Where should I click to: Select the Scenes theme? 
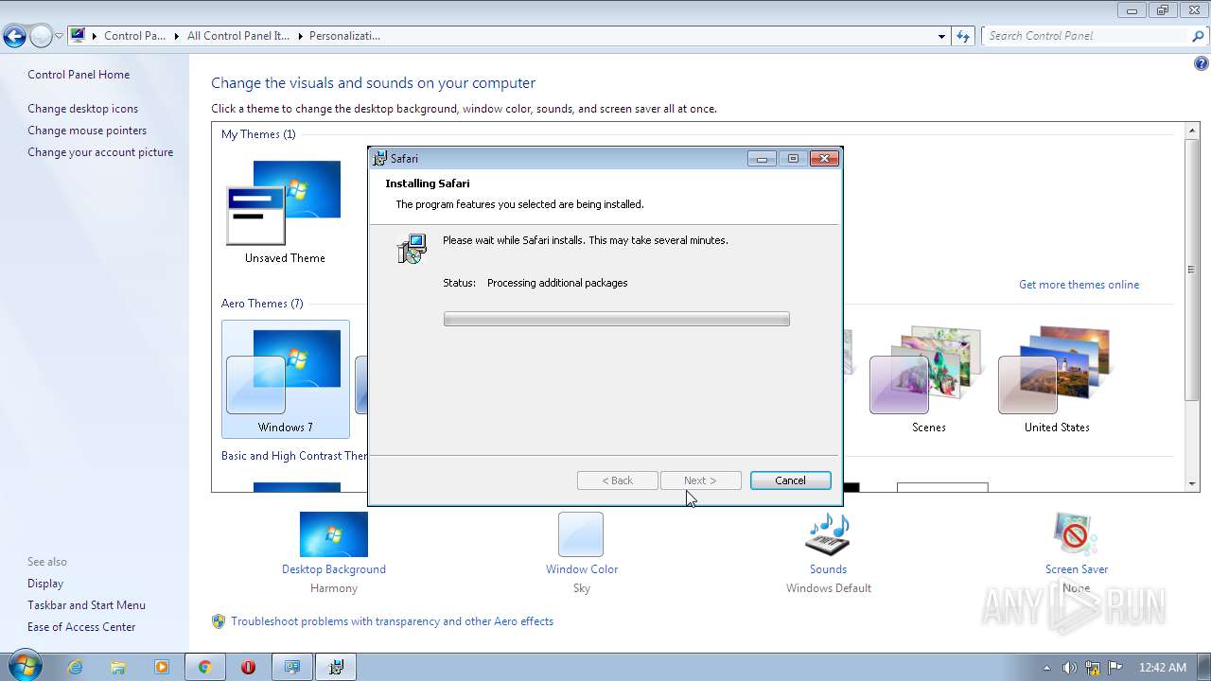coord(928,379)
